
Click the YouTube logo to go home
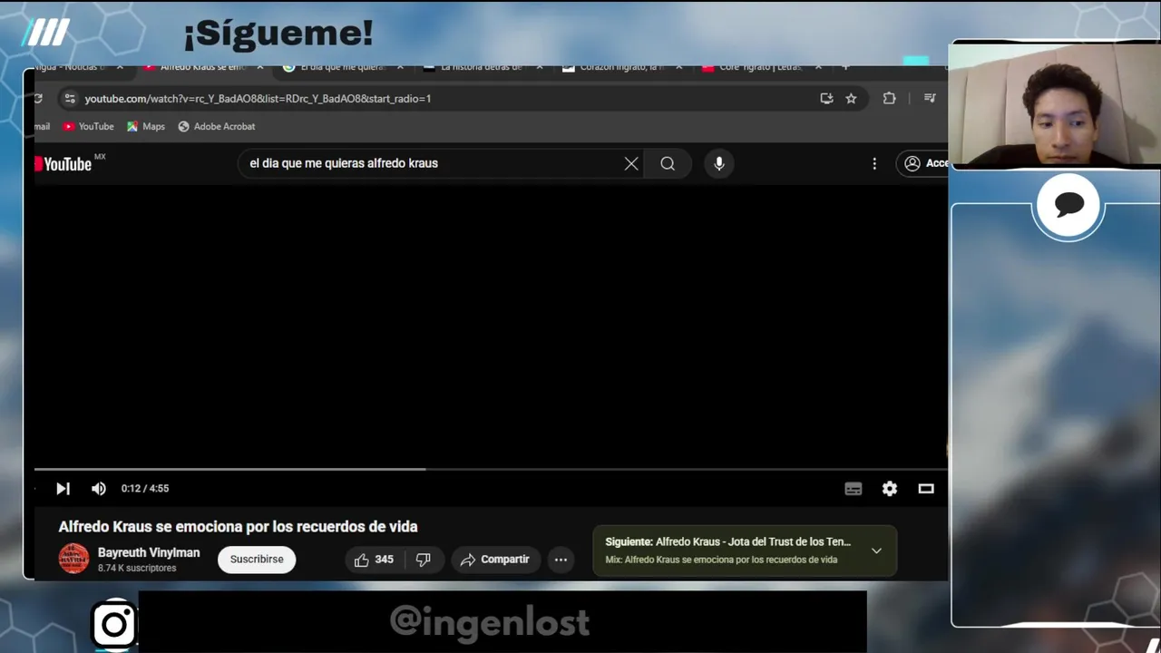pyautogui.click(x=64, y=164)
